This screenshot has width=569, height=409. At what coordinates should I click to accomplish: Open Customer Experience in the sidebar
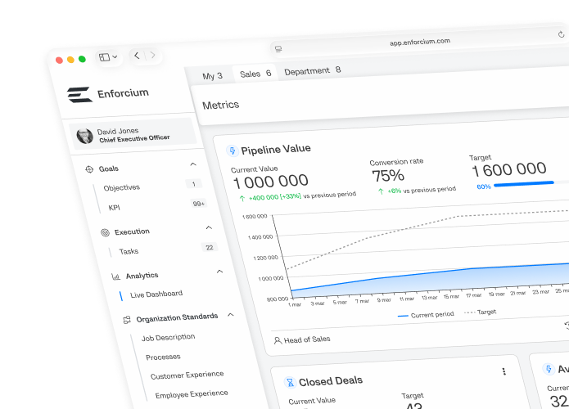(187, 375)
